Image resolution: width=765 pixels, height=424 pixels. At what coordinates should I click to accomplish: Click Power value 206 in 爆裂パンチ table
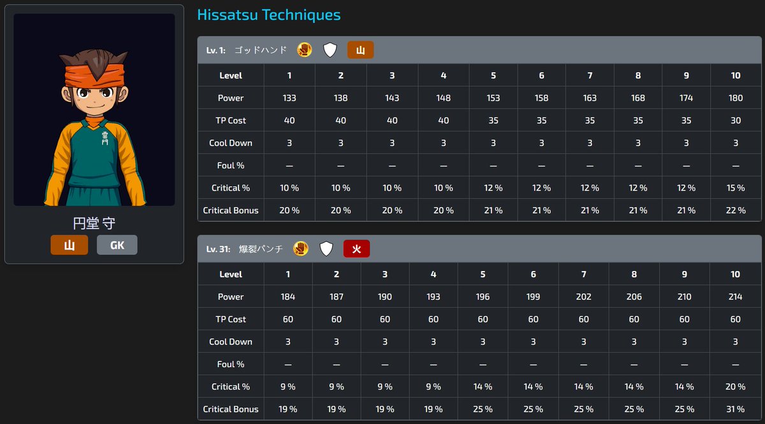coord(634,297)
